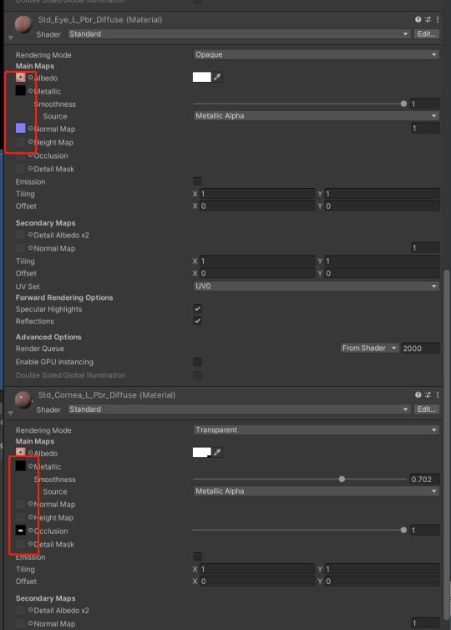This screenshot has height=630, width=451.
Task: Toggle Emission for the Cornea material
Action: (197, 556)
